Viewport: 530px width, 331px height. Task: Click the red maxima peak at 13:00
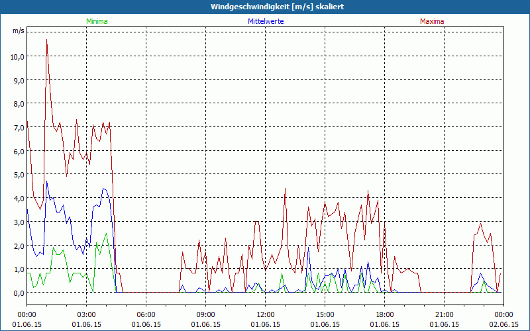pos(286,189)
